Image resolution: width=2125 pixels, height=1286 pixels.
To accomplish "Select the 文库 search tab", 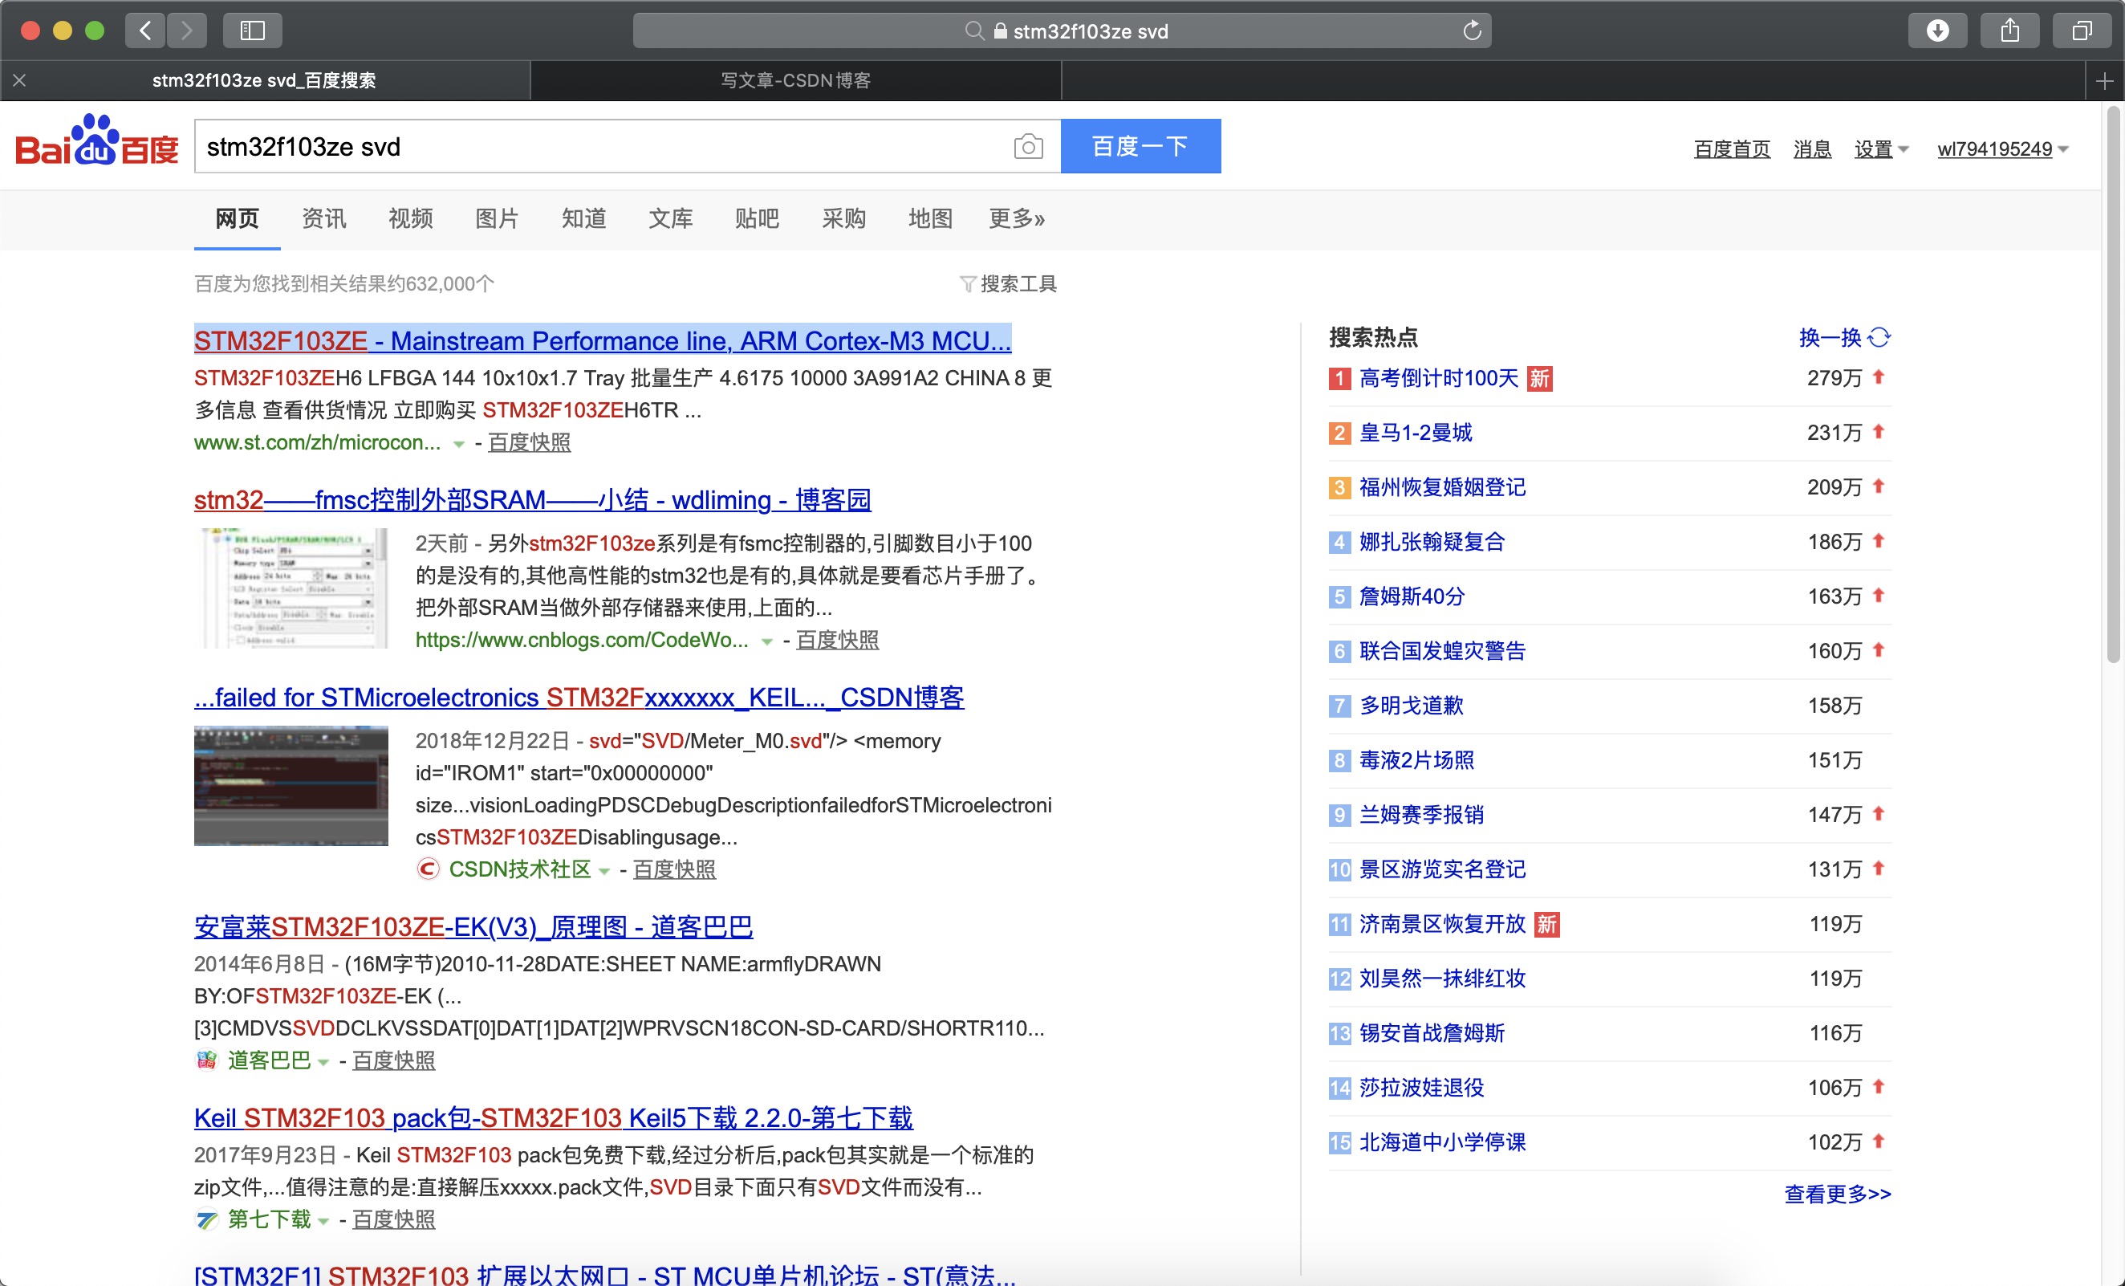I will coord(670,218).
